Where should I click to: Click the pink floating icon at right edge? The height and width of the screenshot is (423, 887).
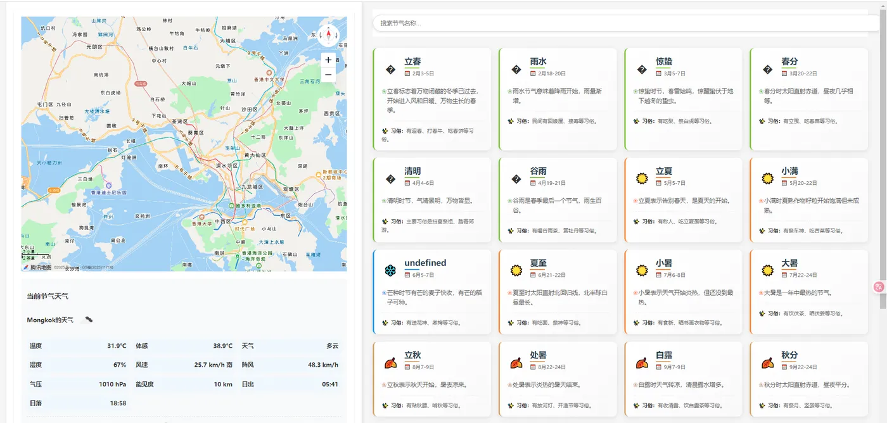tap(879, 286)
